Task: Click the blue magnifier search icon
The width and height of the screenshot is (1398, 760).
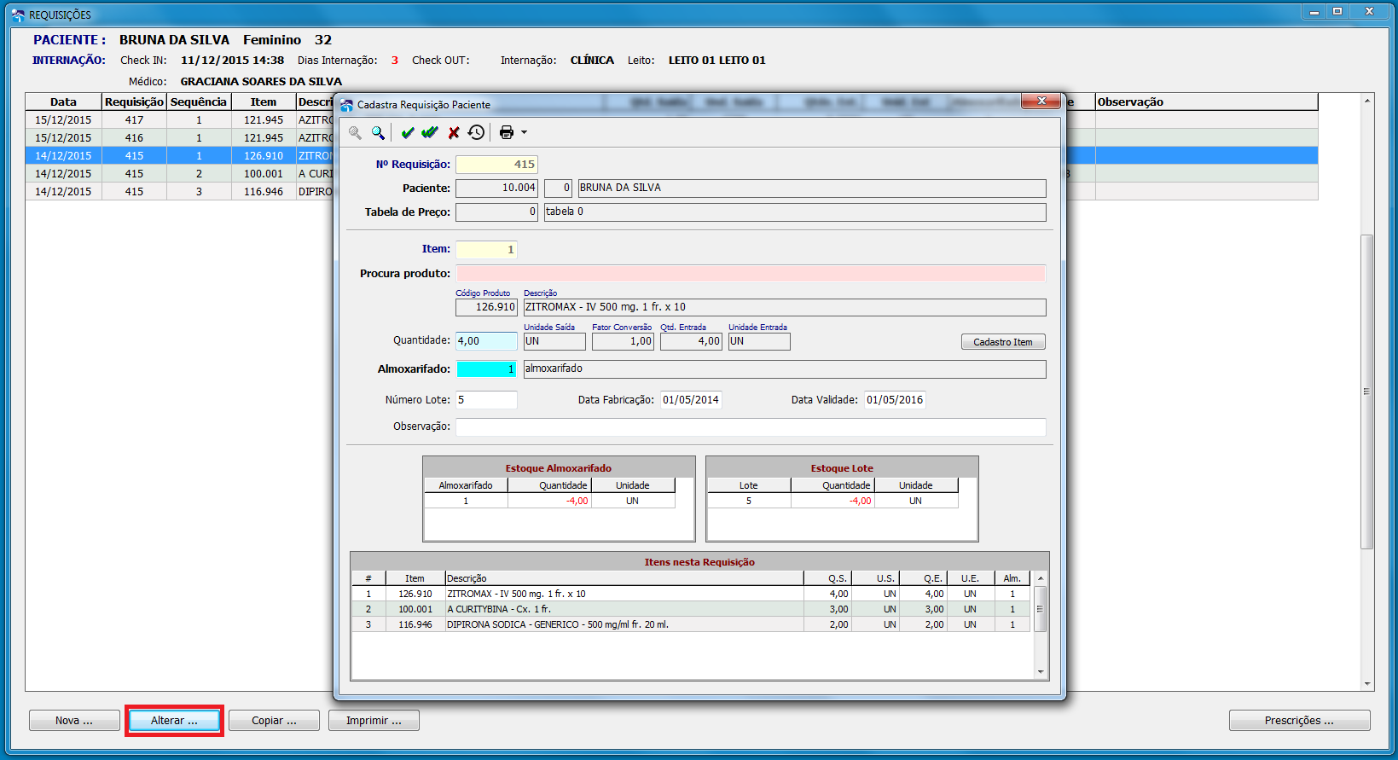Action: [378, 132]
